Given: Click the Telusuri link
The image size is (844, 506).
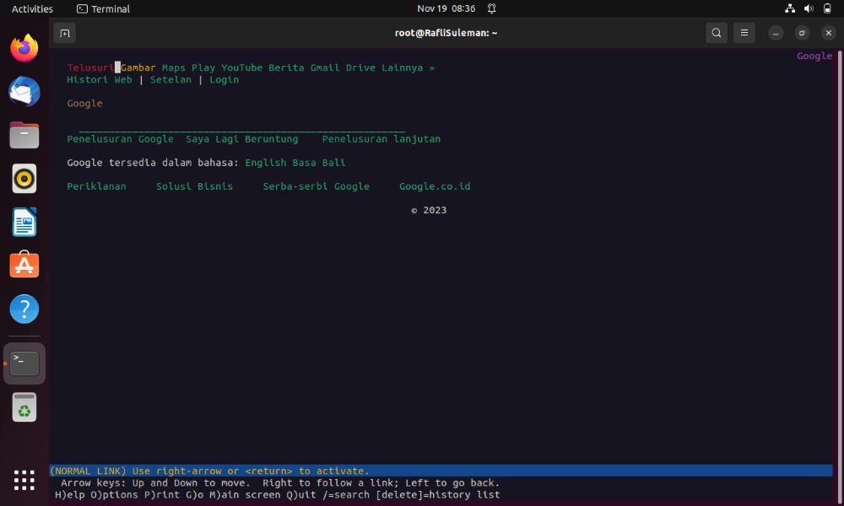Looking at the screenshot, I should coord(90,67).
